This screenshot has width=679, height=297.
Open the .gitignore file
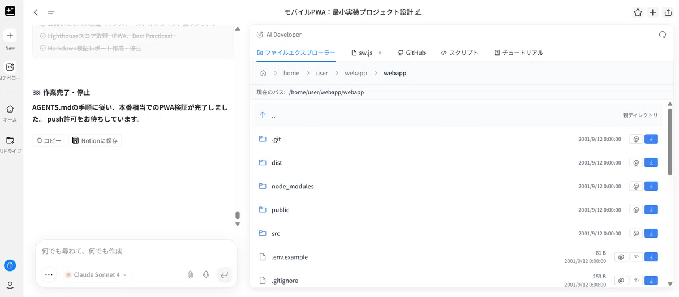click(x=459, y=281)
